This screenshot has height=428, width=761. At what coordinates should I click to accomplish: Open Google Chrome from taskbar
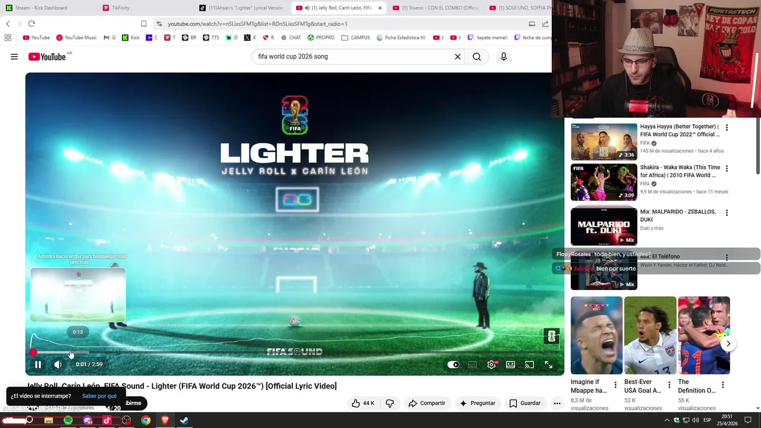point(146,420)
